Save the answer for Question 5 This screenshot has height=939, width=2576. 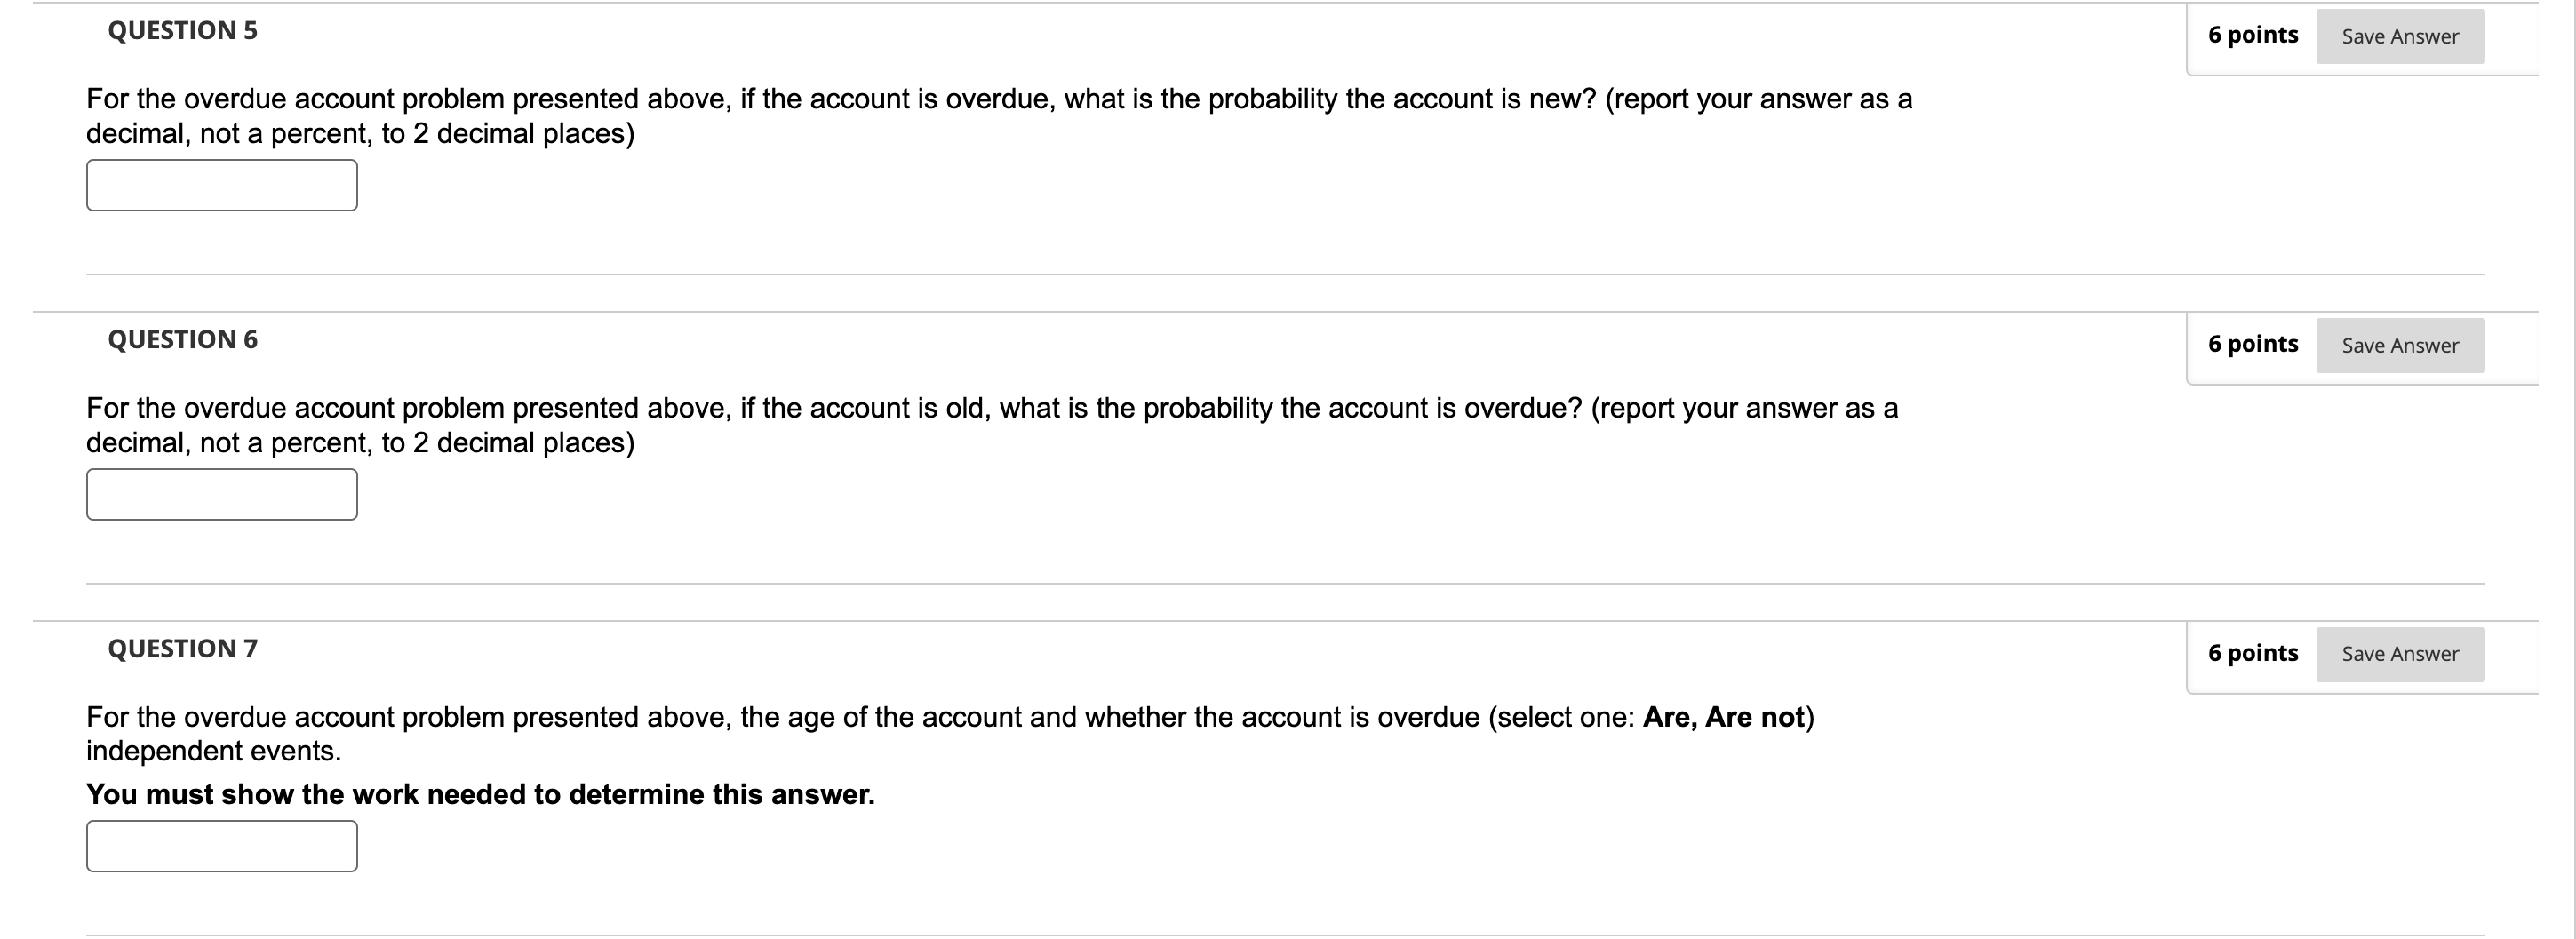click(x=2399, y=36)
